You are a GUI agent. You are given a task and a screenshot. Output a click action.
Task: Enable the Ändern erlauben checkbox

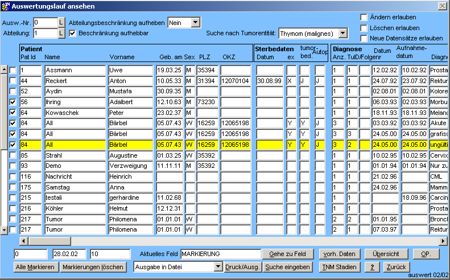[364, 17]
